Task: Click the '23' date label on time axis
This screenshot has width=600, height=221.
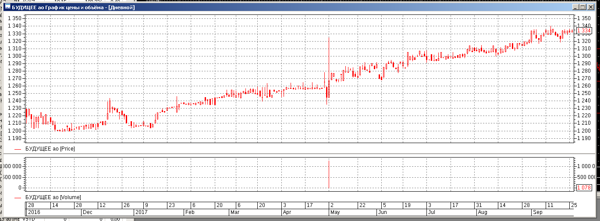Action: tap(171, 205)
